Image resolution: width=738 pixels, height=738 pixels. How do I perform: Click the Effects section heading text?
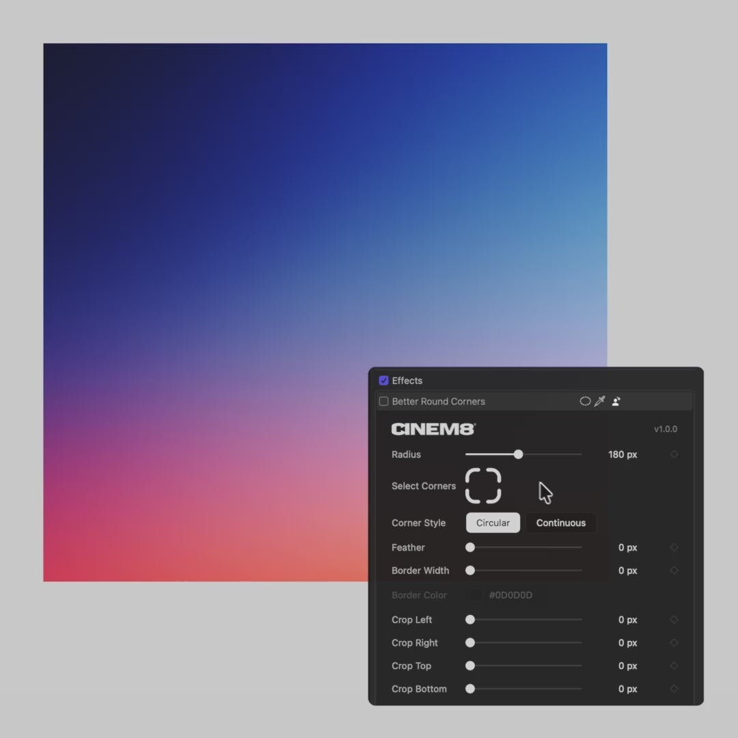click(407, 381)
